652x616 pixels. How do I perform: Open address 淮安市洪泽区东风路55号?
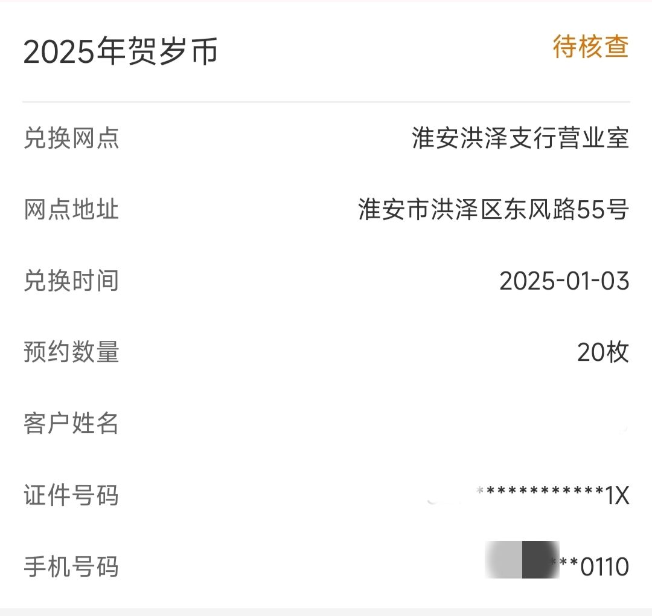click(x=494, y=209)
